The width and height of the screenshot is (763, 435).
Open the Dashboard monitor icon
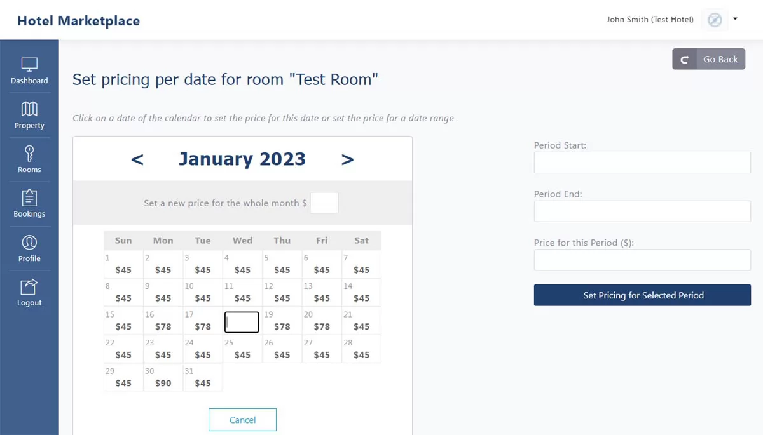(x=29, y=65)
